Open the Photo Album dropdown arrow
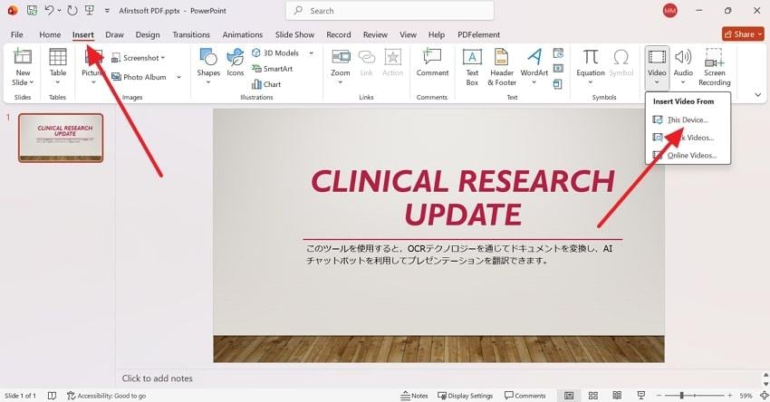The image size is (770, 402). [x=178, y=77]
